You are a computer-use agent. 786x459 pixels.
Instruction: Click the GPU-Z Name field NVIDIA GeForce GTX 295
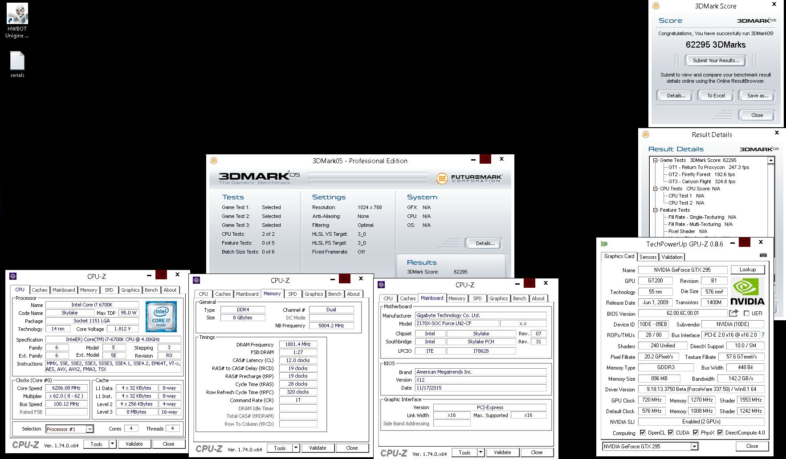pyautogui.click(x=682, y=270)
